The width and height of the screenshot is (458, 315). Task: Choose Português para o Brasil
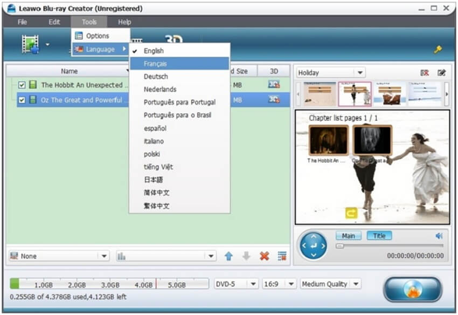click(179, 115)
